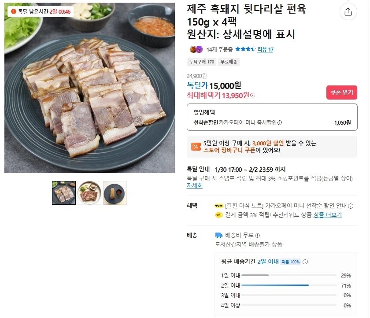Viewport: 370px width, 318px height.
Task: Select the third product thumbnail
Action: [115, 193]
